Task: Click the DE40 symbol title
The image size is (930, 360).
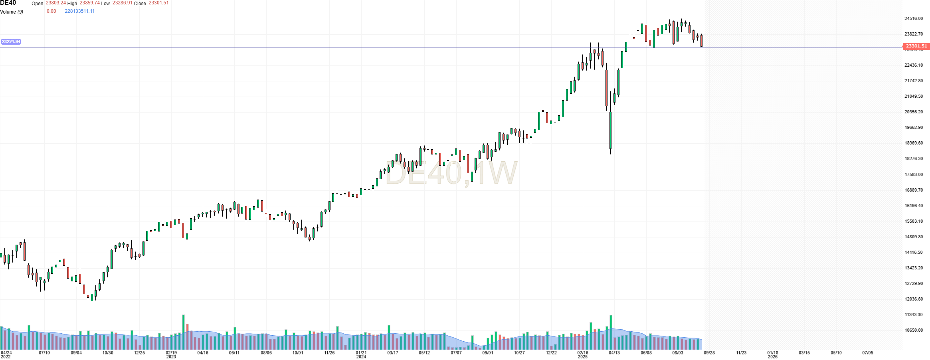Action: 8,3
